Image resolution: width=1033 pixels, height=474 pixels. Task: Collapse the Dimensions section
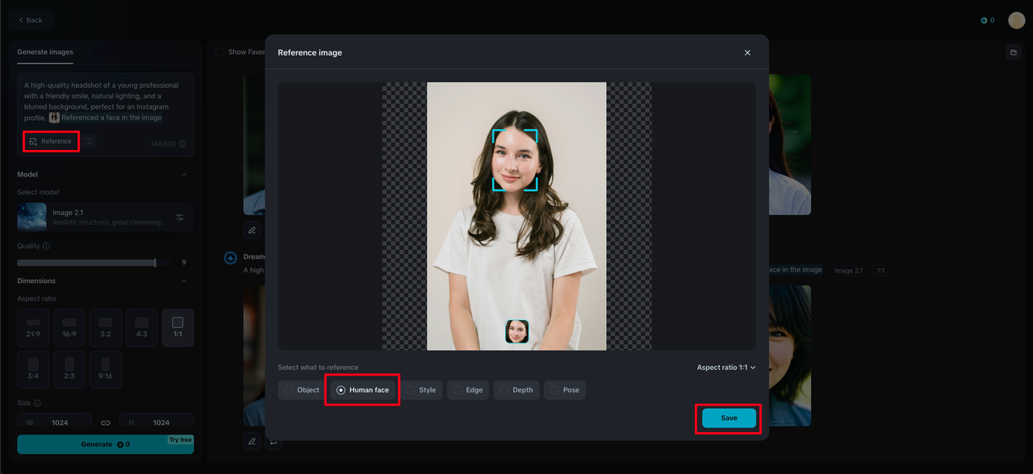183,281
